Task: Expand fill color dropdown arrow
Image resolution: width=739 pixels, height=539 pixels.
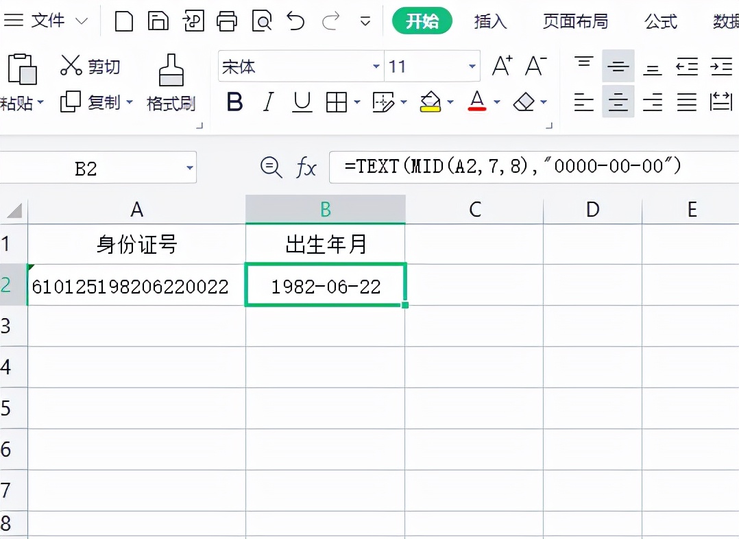Action: point(450,102)
